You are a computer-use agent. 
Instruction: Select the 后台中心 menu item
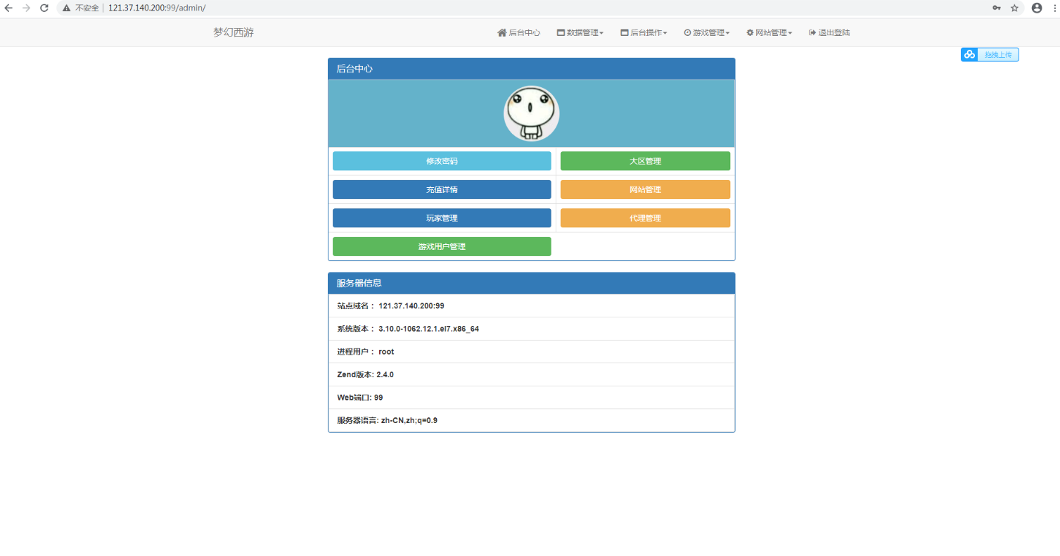(519, 32)
